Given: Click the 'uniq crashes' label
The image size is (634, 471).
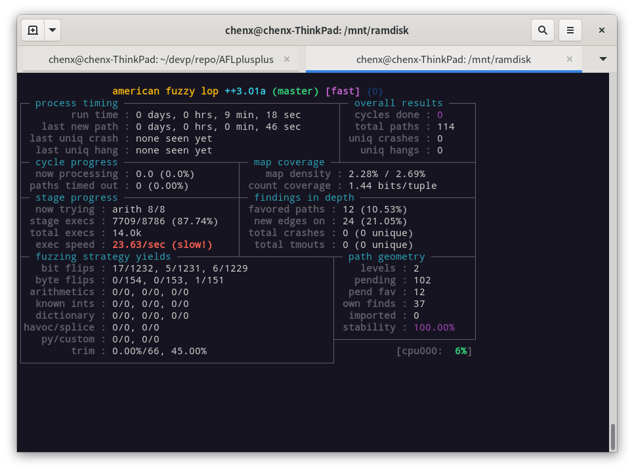Looking at the screenshot, I should point(384,138).
